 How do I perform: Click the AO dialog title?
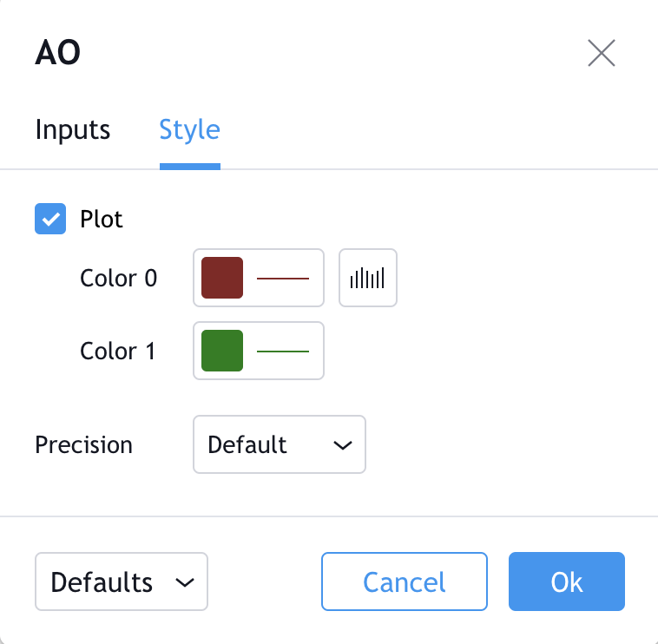click(57, 52)
